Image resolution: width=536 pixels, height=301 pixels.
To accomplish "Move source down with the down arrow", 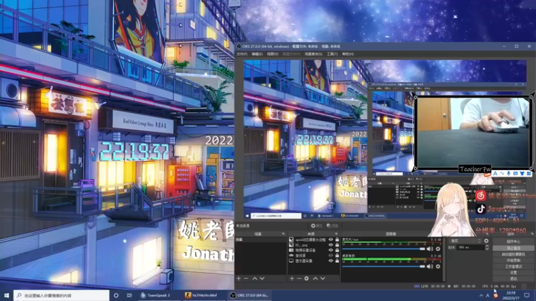I will pyautogui.click(x=323, y=278).
